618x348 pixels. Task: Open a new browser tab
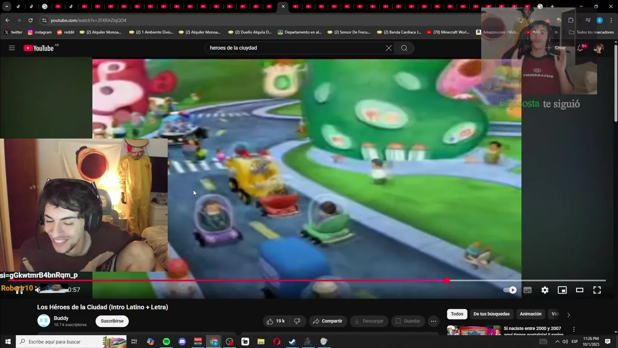pyautogui.click(x=552, y=7)
